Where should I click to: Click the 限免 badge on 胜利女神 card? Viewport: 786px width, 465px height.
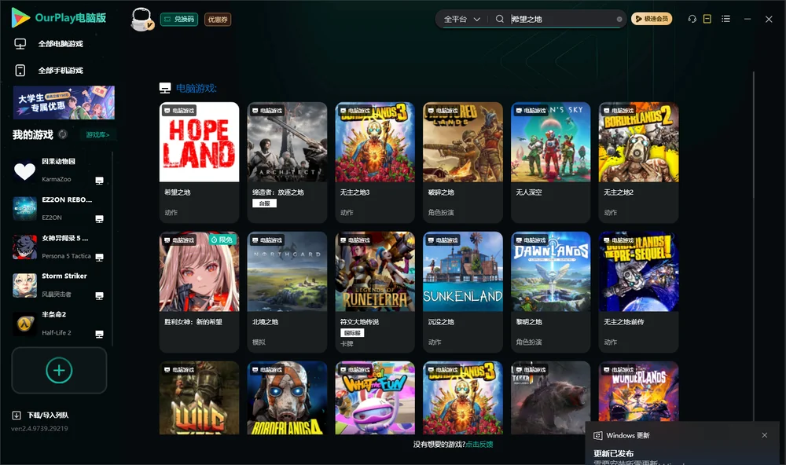[x=222, y=240]
